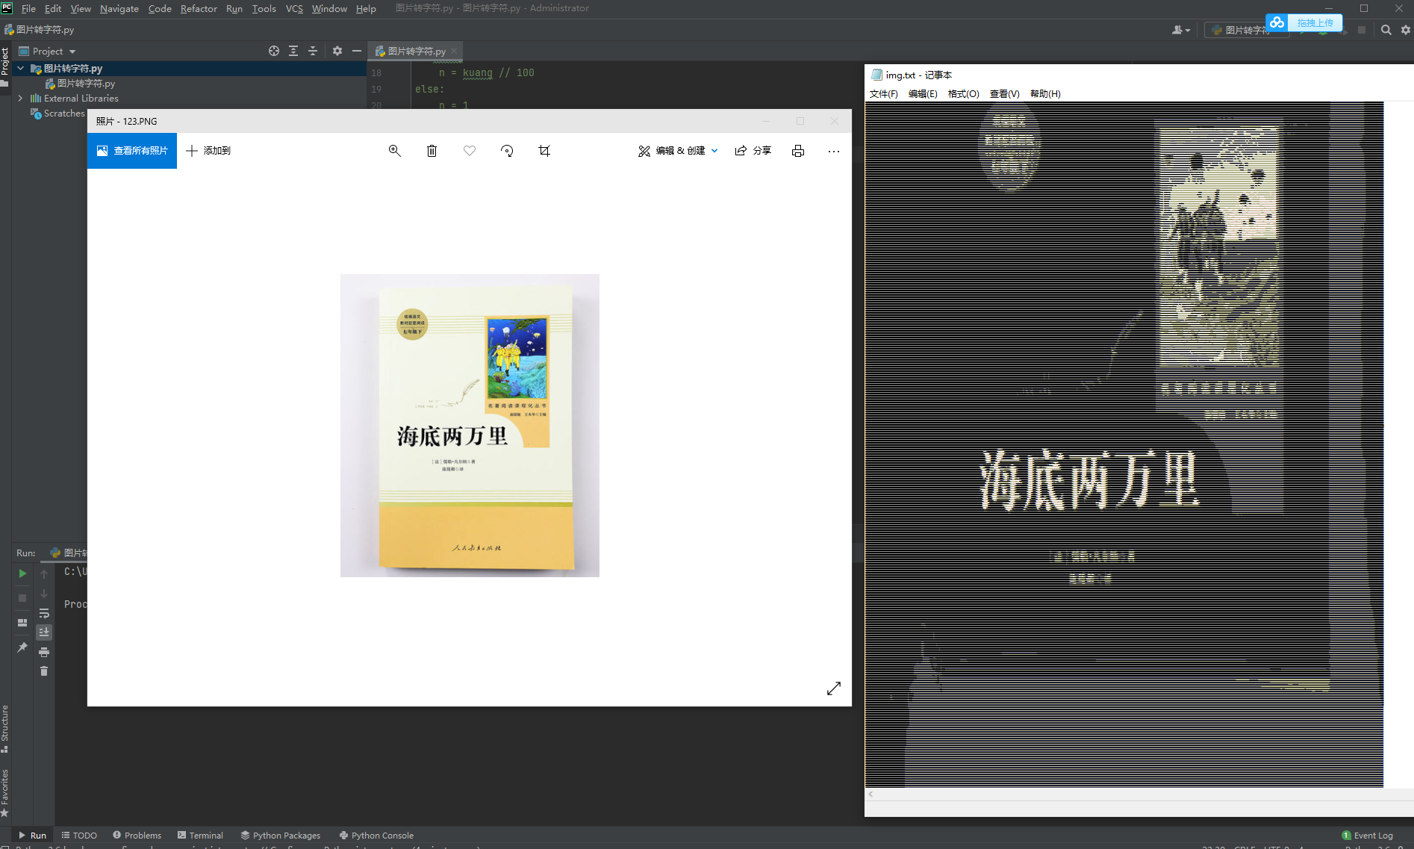Screen dimensions: 1414x849
Task: Click the cloud upload widget icon
Action: [x=1277, y=22]
